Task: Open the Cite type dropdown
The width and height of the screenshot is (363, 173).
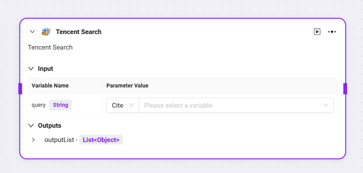Action: 123,105
